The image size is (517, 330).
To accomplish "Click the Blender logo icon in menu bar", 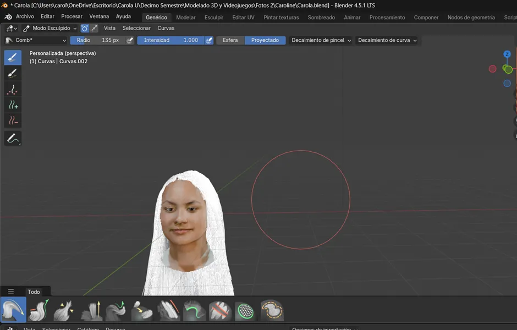I will pyautogui.click(x=8, y=17).
